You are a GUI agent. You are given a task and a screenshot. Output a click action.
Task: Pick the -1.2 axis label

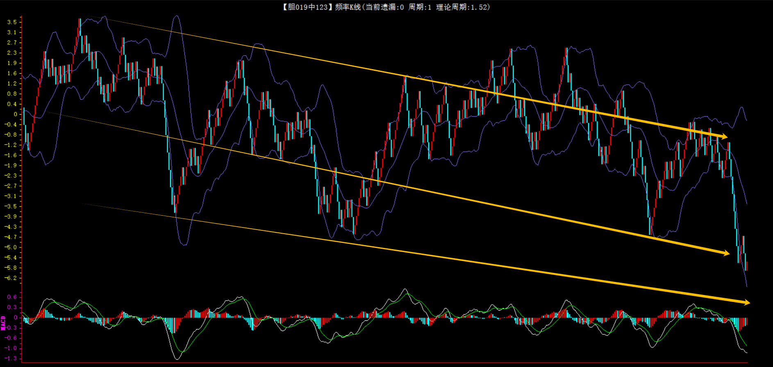(x=11, y=145)
